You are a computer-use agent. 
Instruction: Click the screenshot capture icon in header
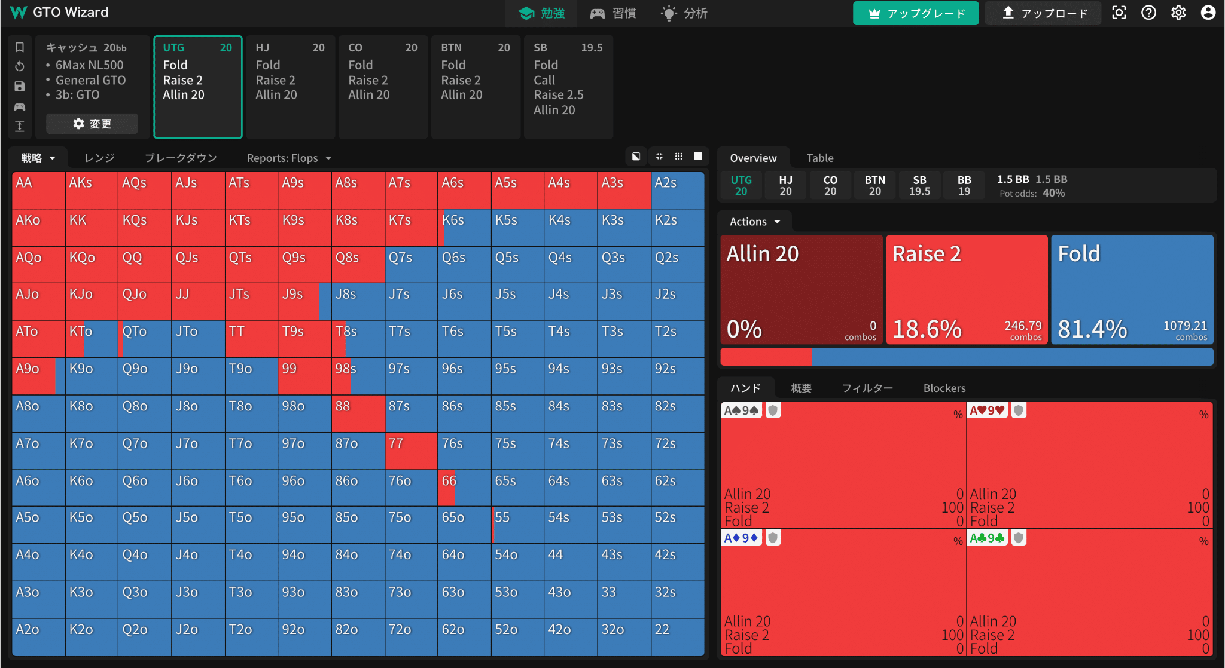pos(1119,13)
